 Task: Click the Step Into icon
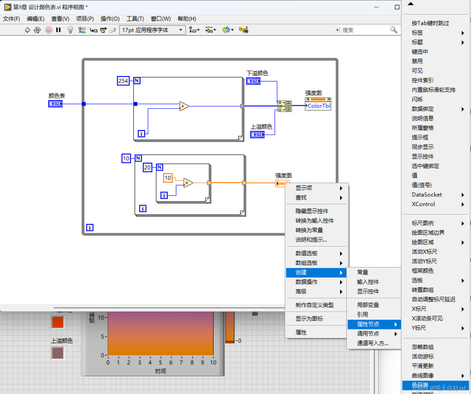[x=94, y=30]
